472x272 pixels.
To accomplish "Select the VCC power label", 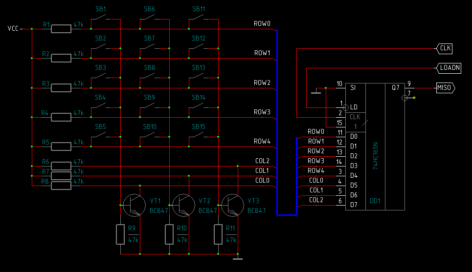I will click(13, 29).
